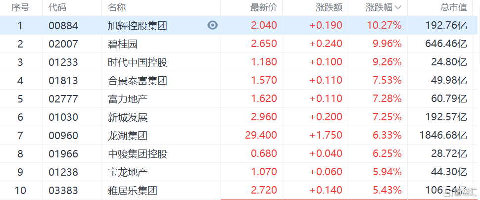
Task: Toggle the 涨跌幅 sort arrow
Action: tap(398, 8)
